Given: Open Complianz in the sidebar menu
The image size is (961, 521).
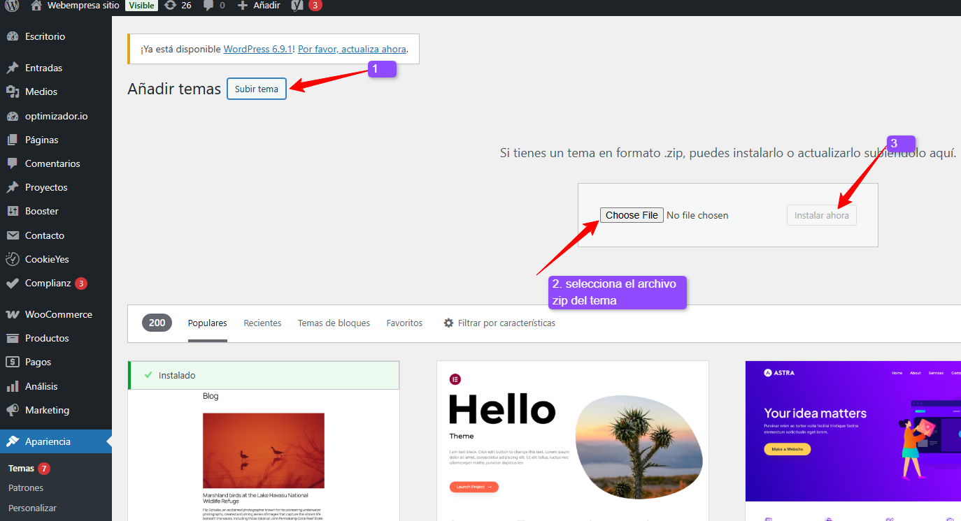Looking at the screenshot, I should tap(48, 284).
